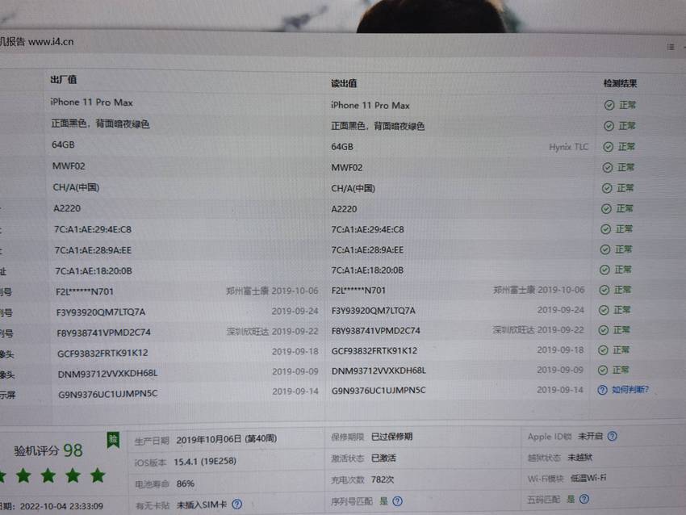Click check icon in GCF93832FRTK91K12 row
The image size is (686, 515).
click(603, 350)
